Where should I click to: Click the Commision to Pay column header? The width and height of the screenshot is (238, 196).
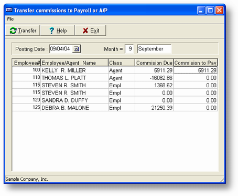click(196, 63)
